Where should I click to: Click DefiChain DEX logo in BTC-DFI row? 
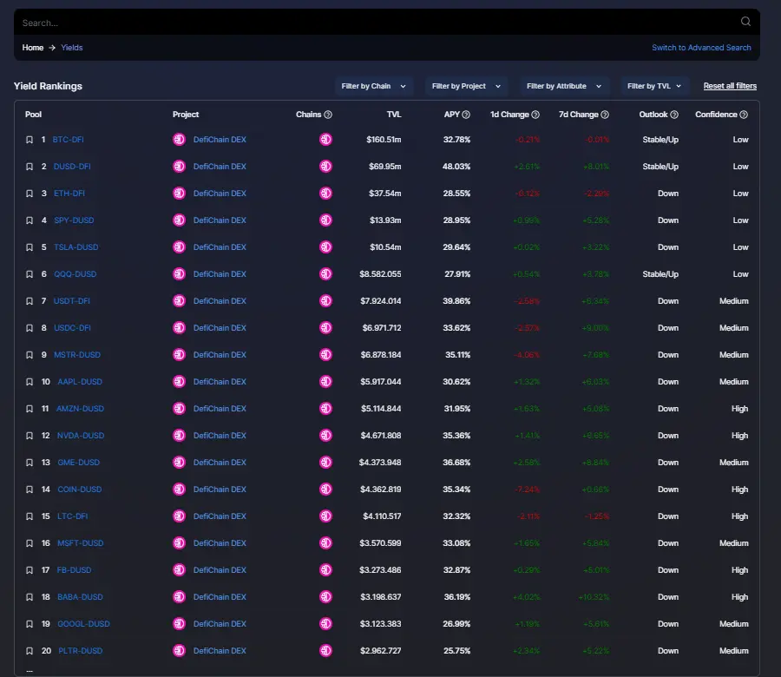(180, 140)
